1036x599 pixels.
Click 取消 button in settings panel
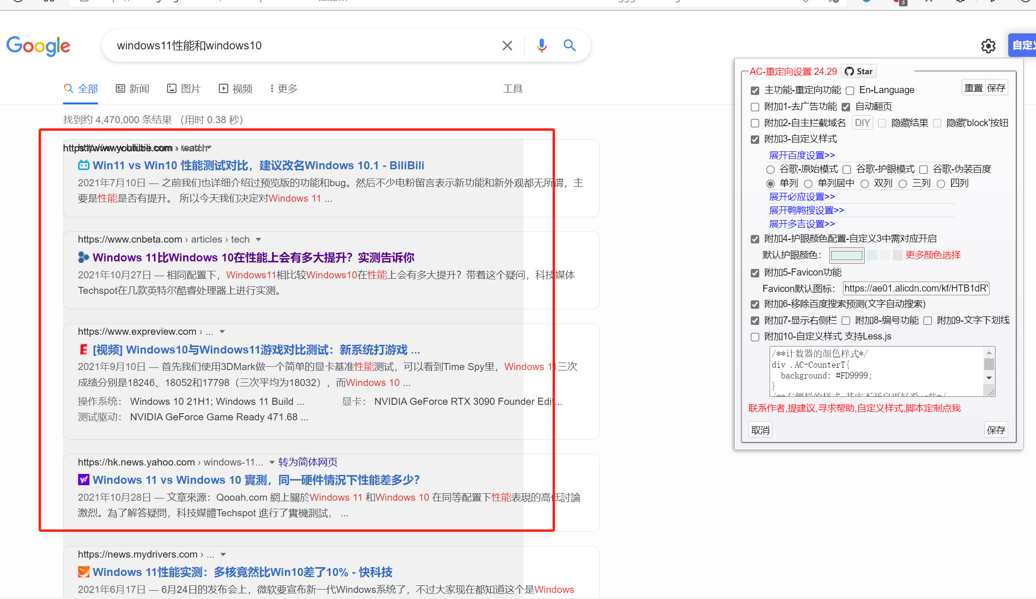tap(760, 430)
